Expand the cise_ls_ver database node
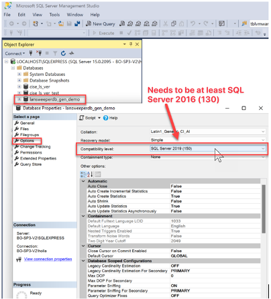 (19, 86)
